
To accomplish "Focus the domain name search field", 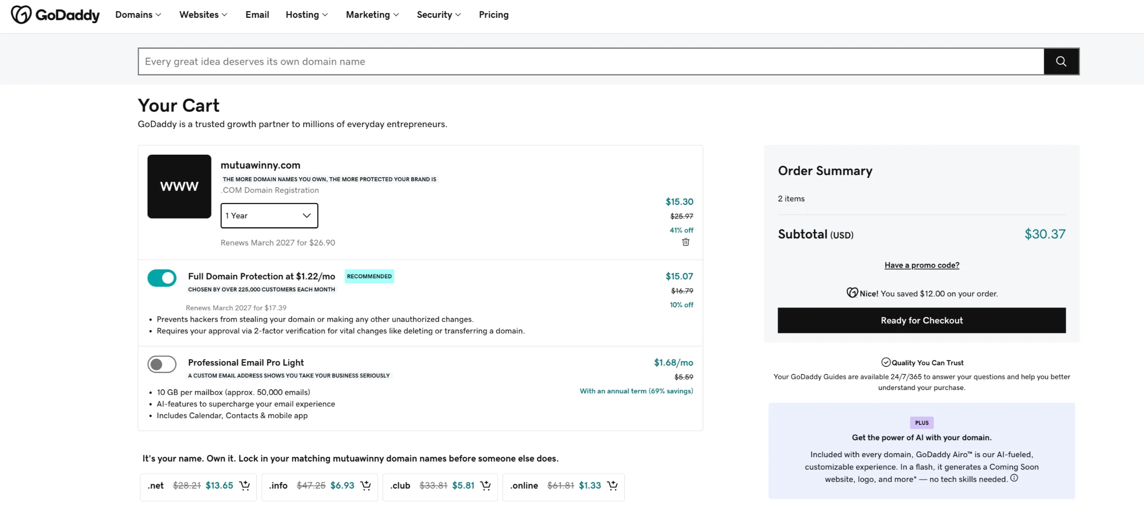I will click(591, 61).
